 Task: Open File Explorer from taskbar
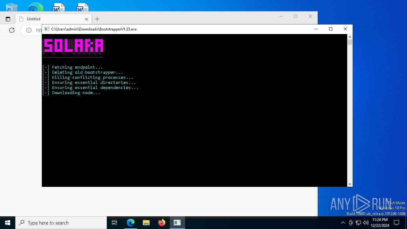click(x=146, y=223)
